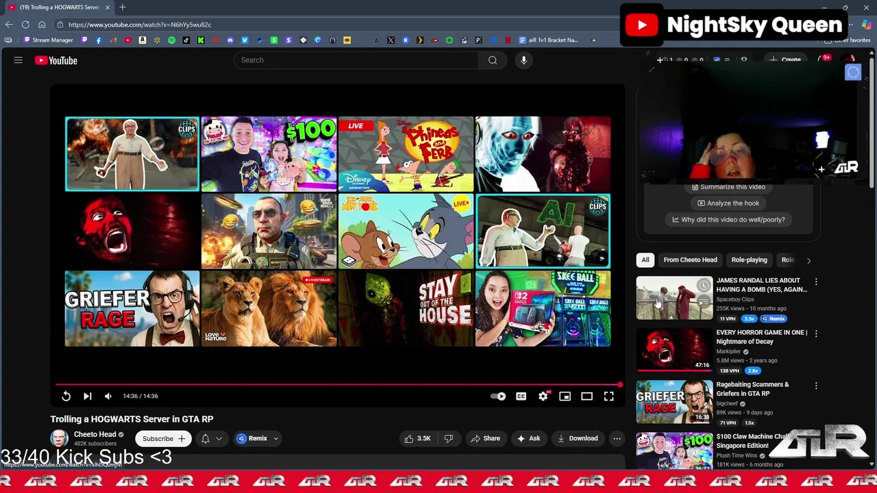The height and width of the screenshot is (493, 877).
Task: Open the Amazon bookmark icon
Action: point(142,40)
